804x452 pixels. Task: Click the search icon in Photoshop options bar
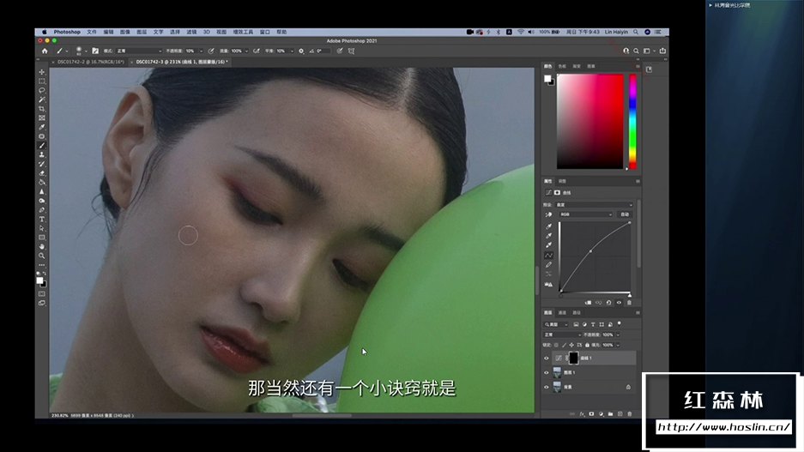[x=636, y=51]
